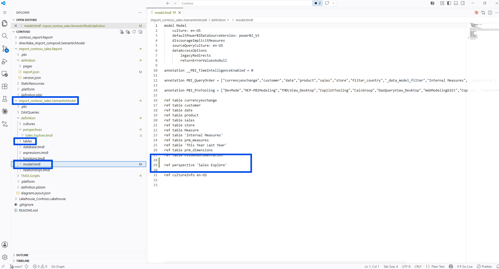Open the Run and Debug view
Viewport: 499px width, 269px height.
point(5,61)
